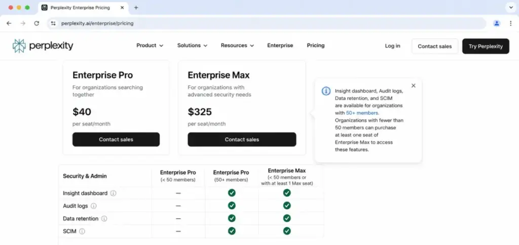Screen dimensions: 519x245
Task: Expand the Resources menu
Action: pyautogui.click(x=237, y=45)
